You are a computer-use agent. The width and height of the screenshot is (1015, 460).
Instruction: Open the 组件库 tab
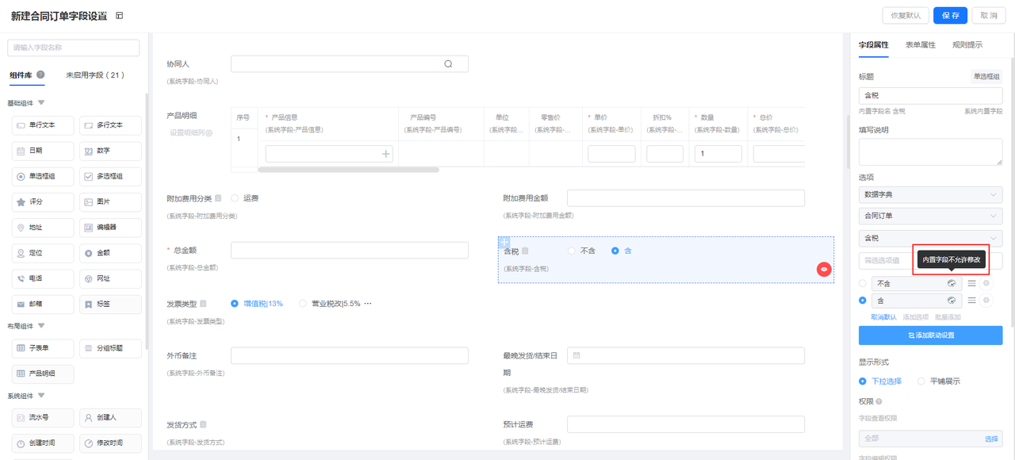click(x=21, y=75)
